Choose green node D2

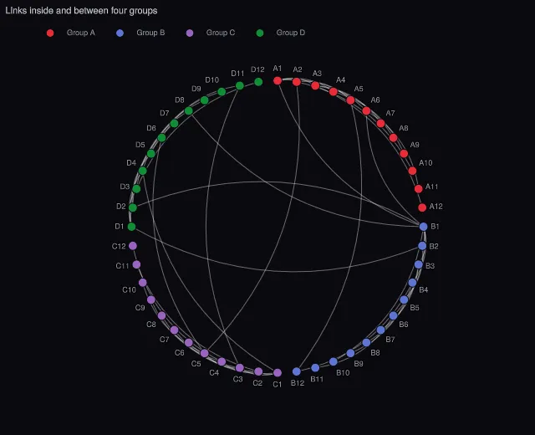coord(133,207)
